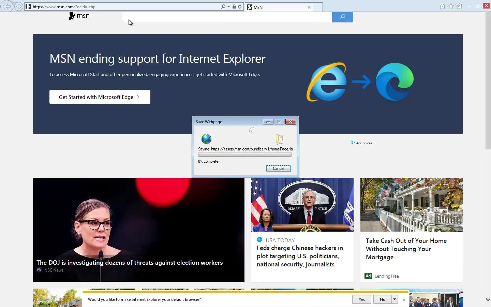Click into the MSN web search box
This screenshot has height=307, width=491.
[227, 17]
